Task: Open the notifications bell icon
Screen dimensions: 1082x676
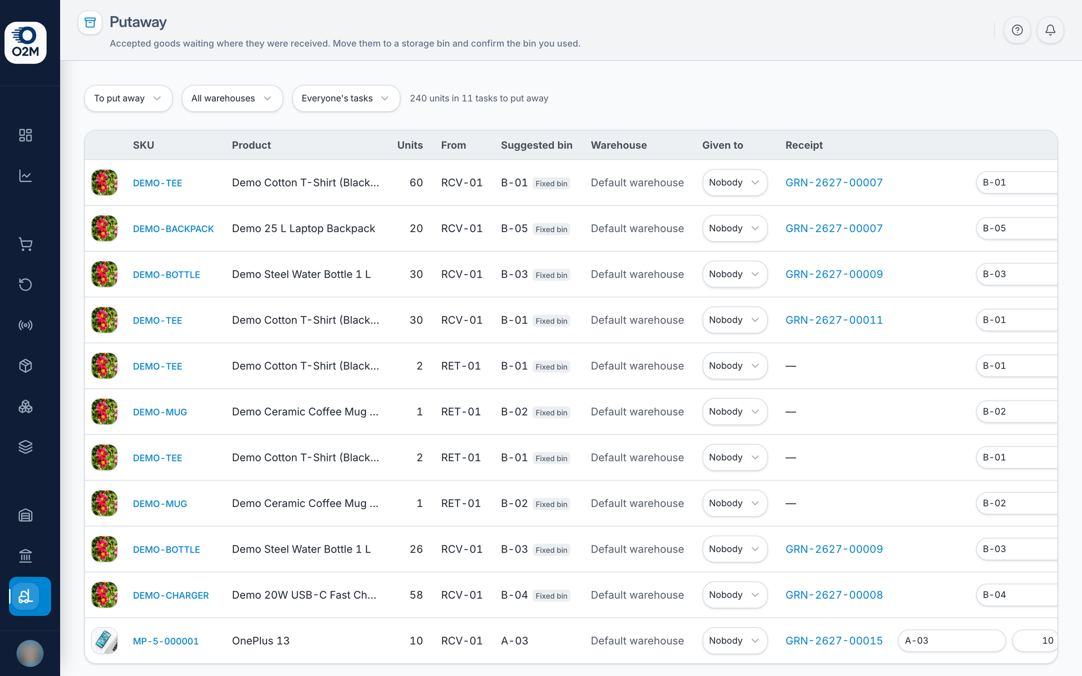Action: 1050,30
